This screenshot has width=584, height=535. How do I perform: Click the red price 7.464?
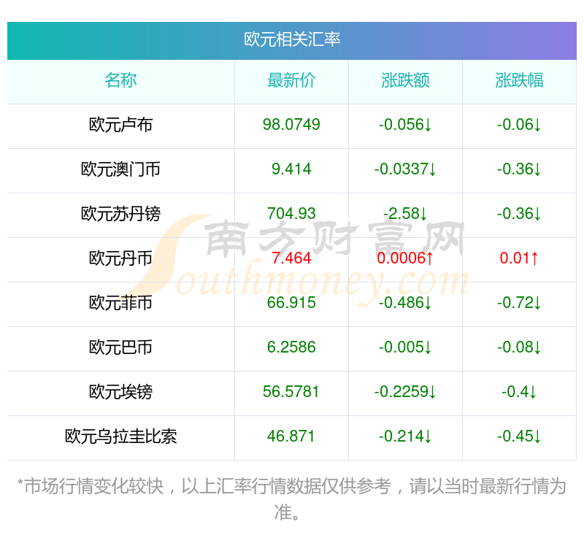tap(291, 258)
